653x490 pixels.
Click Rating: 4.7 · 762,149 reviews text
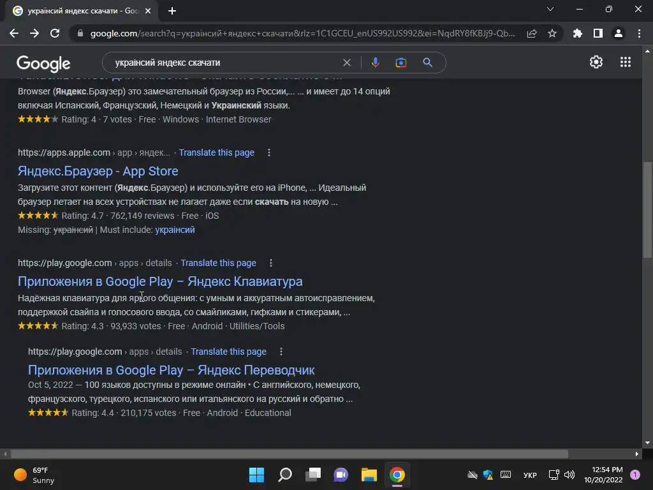click(x=118, y=216)
